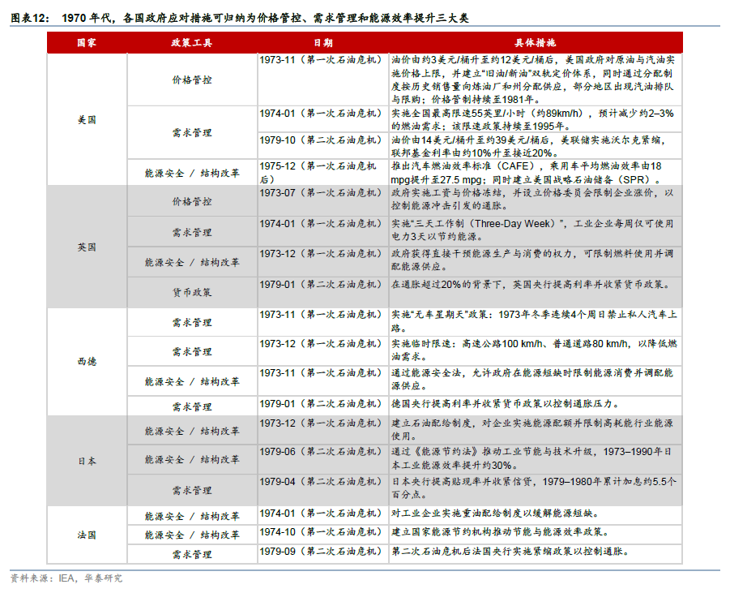This screenshot has height=593, width=730.
Task: Select the '法国' country cell
Action: [87, 535]
